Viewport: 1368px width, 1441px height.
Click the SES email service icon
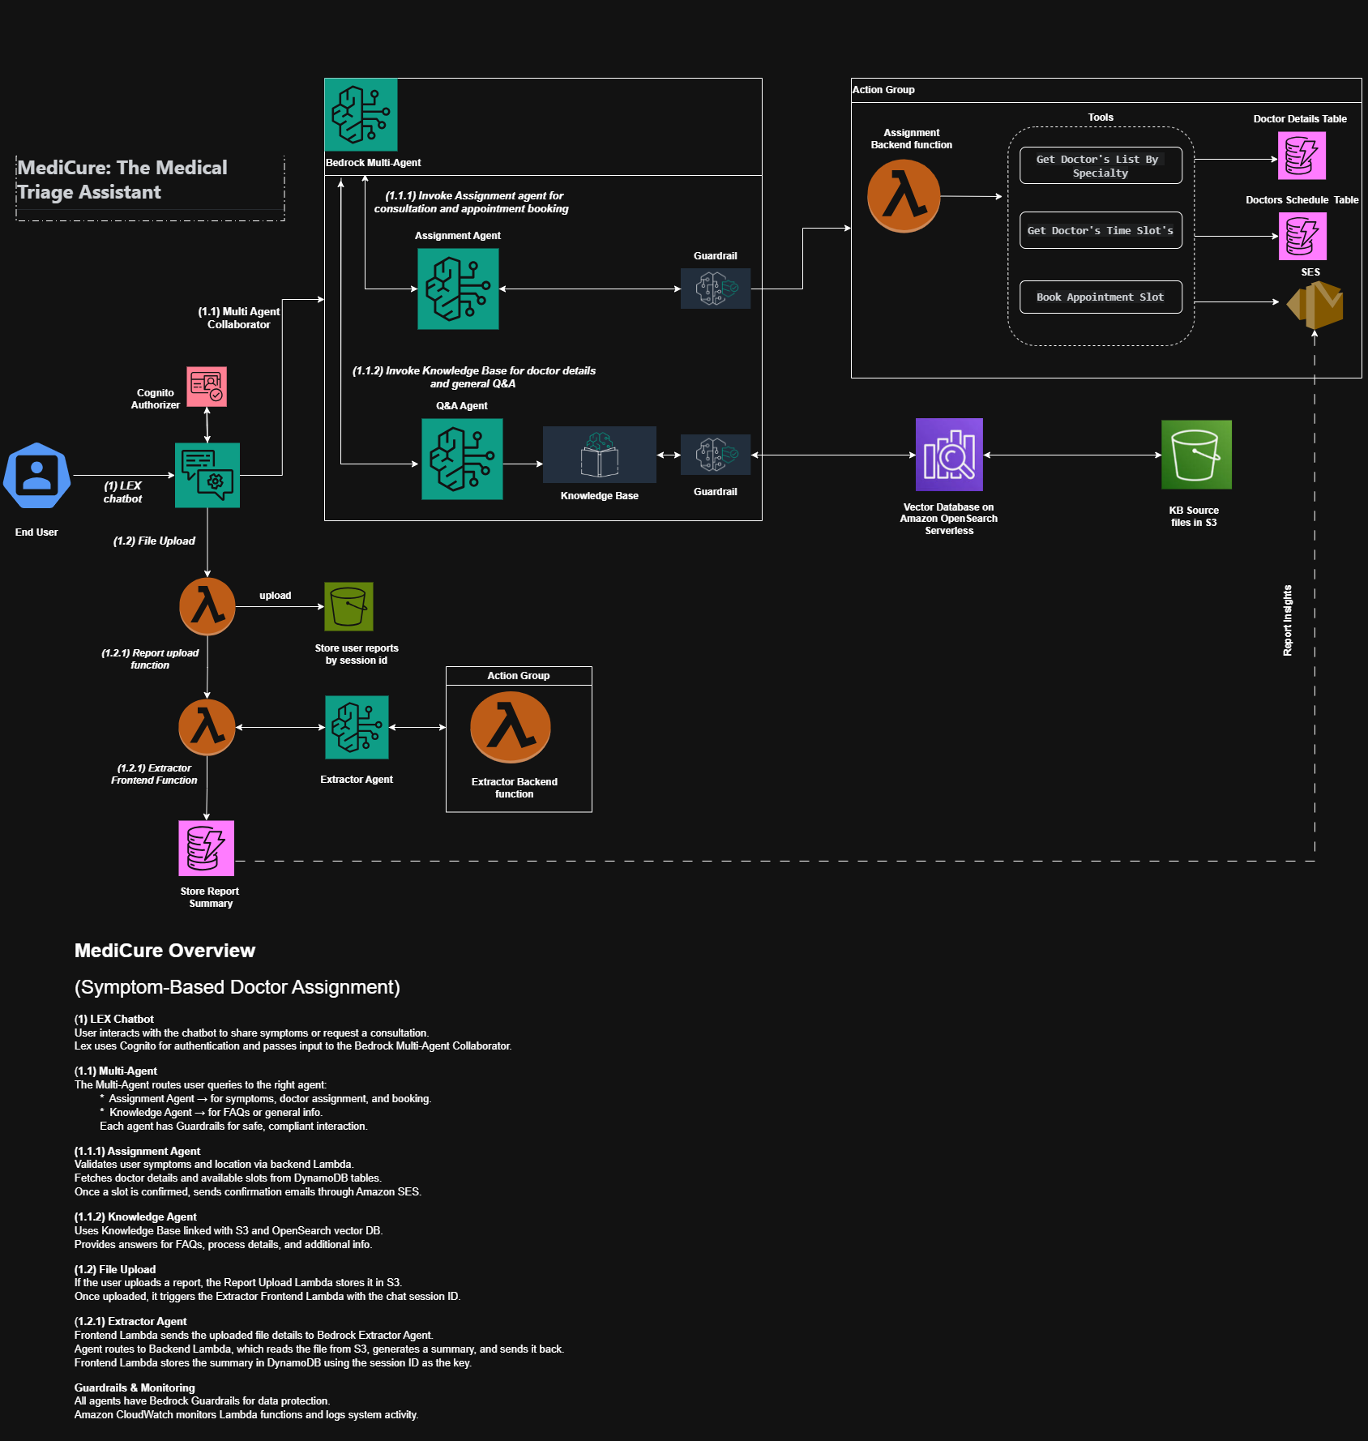[x=1315, y=305]
